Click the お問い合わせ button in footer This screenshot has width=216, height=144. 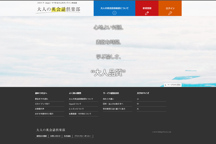pos(55,136)
